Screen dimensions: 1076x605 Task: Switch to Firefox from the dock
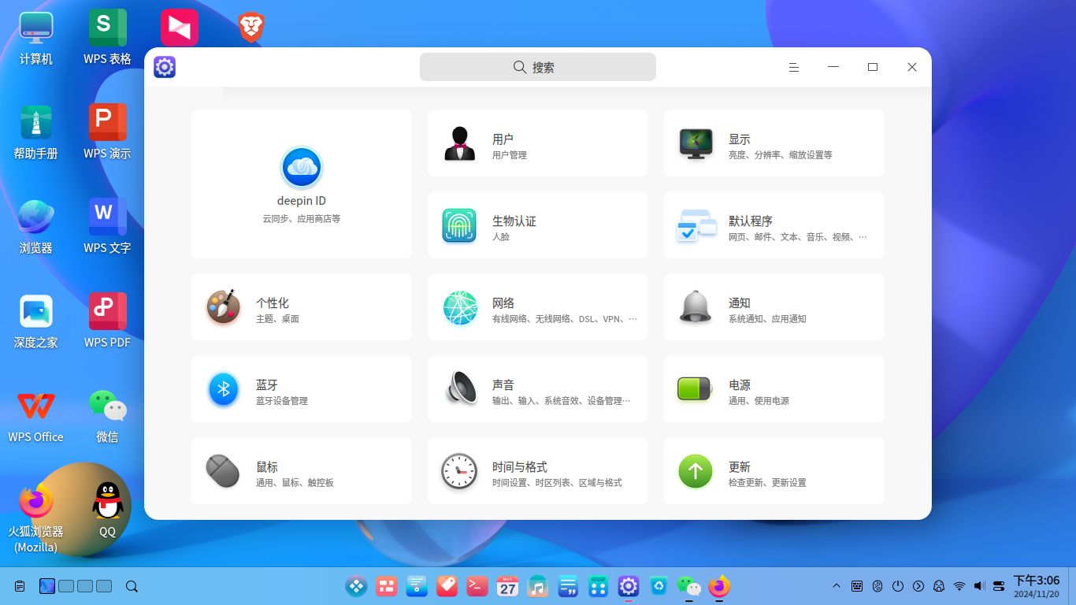[719, 586]
